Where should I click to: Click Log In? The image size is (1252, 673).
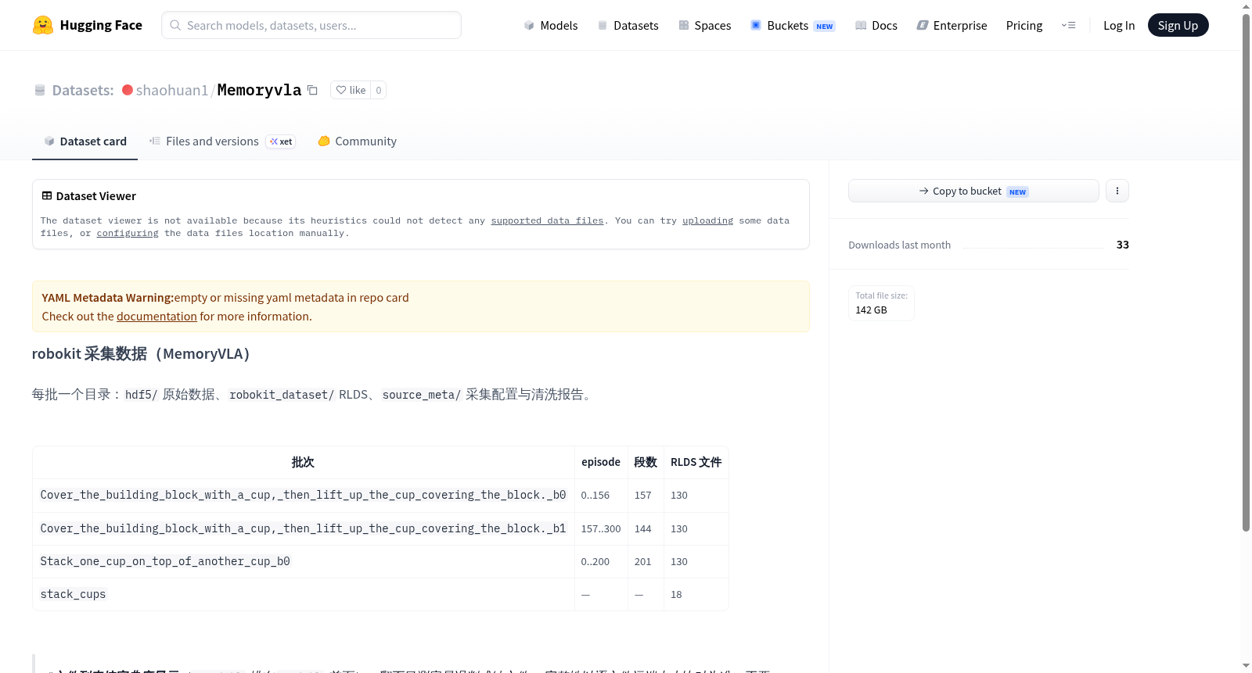click(x=1119, y=25)
